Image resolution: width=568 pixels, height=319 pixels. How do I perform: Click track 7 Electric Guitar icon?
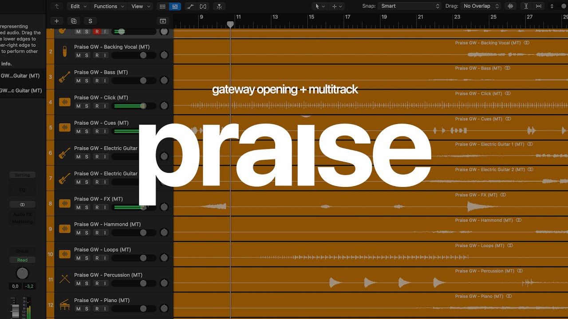point(65,178)
